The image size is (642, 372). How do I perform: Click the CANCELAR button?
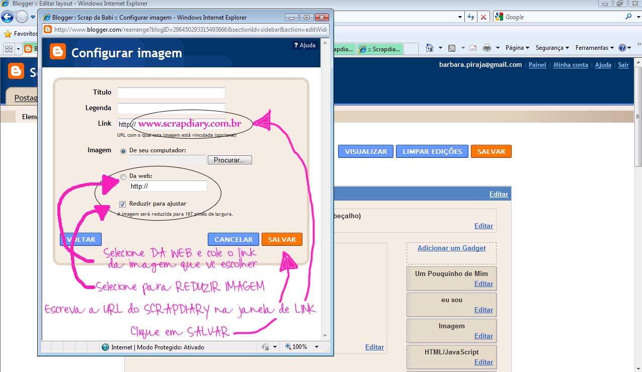(x=233, y=239)
